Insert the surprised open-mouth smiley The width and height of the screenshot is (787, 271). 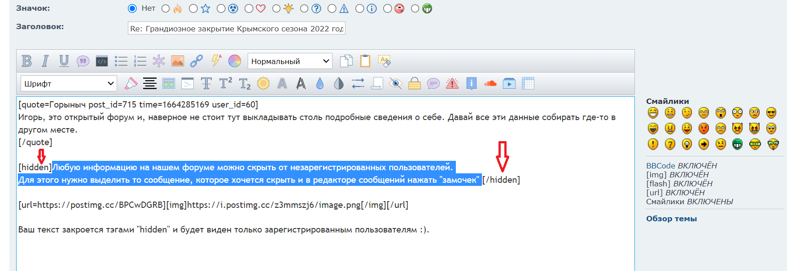721,113
